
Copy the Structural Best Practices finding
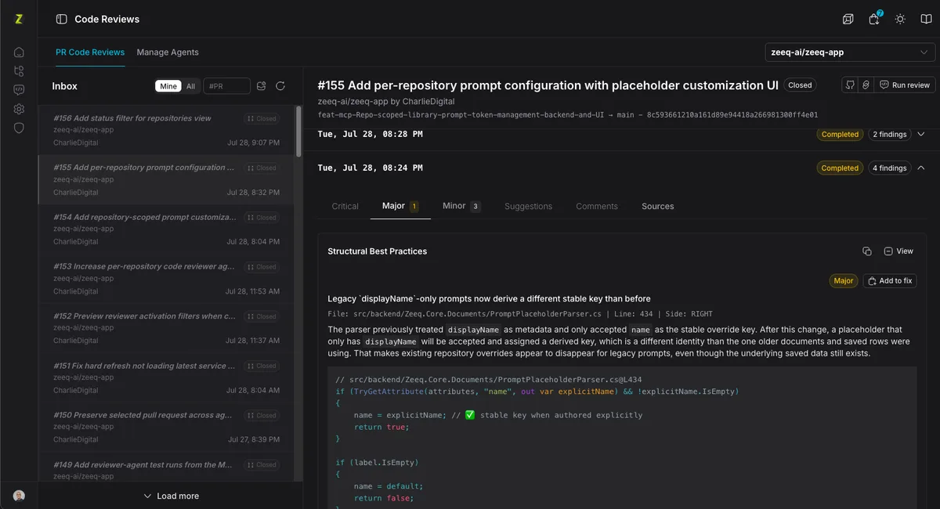coord(867,251)
